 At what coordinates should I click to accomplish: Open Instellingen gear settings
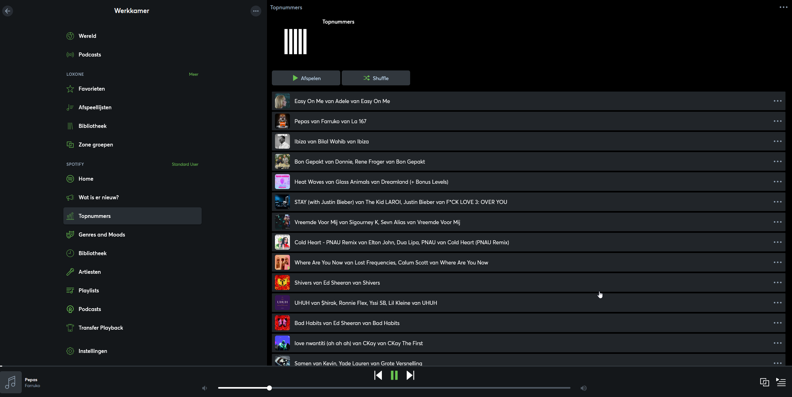[x=93, y=351]
